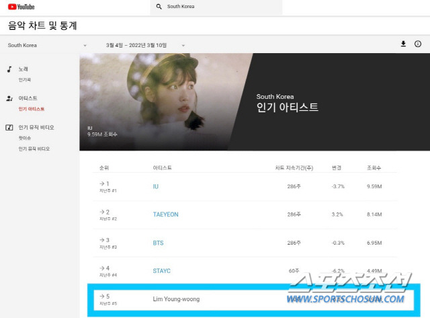
Task: Click the 아티스트 column header
Action: 163,167
